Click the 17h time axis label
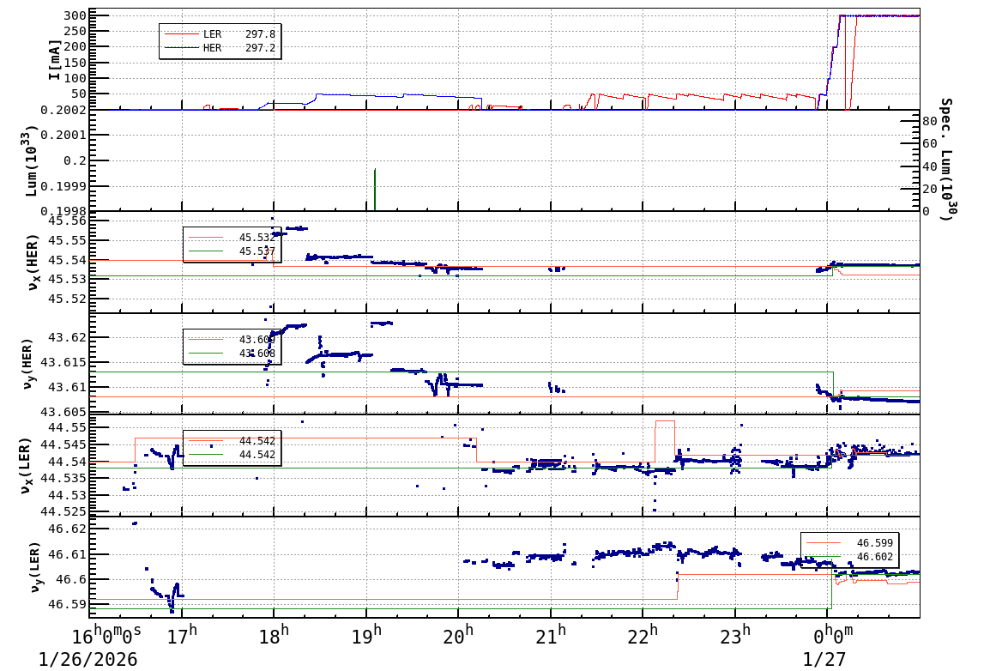This screenshot has width=990, height=671. click(183, 637)
